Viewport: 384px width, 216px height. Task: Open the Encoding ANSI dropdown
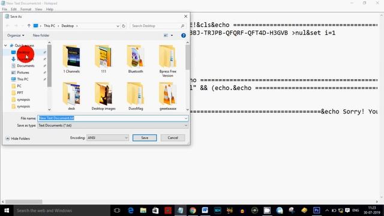pyautogui.click(x=108, y=138)
